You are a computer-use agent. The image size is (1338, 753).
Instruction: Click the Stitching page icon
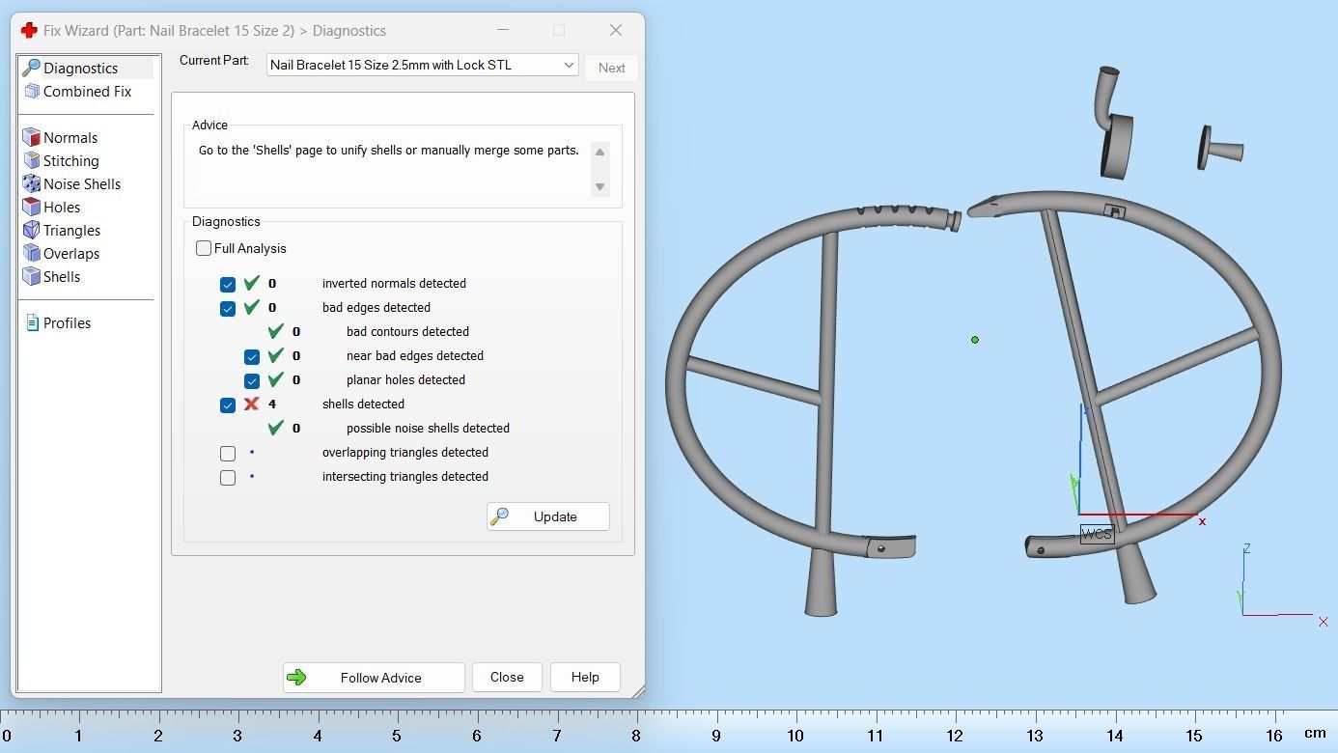pyautogui.click(x=31, y=161)
